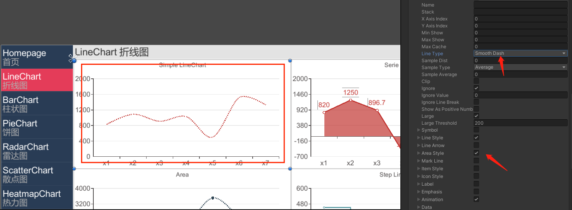Click the Ignore Value field
This screenshot has height=210, width=572.
tap(520, 95)
